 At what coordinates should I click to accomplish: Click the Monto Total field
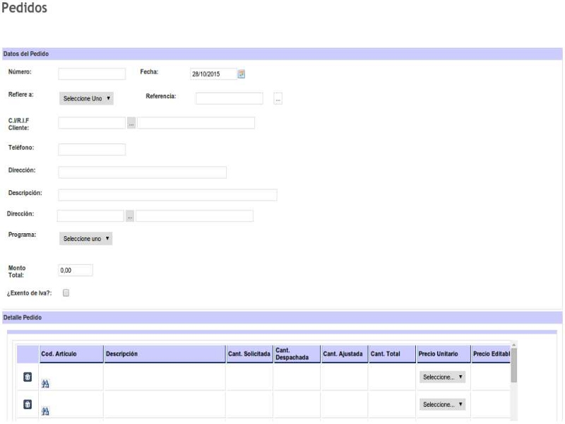tap(76, 270)
